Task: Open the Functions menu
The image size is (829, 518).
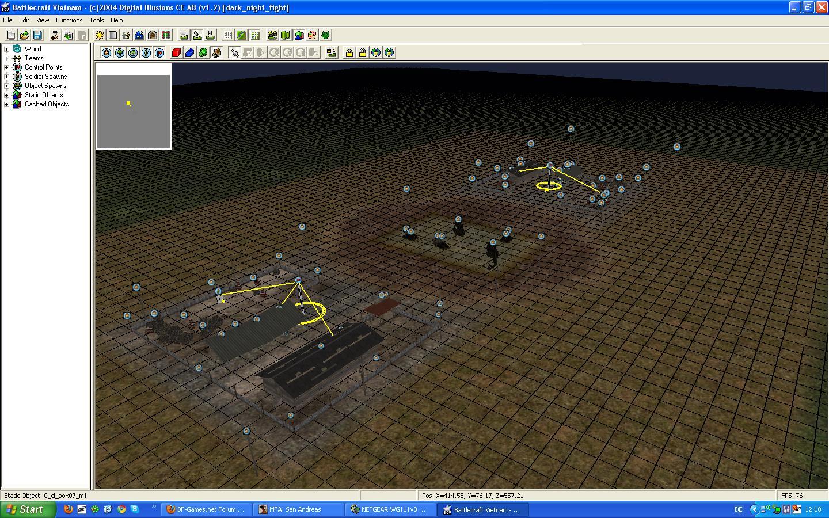Action: click(x=69, y=20)
